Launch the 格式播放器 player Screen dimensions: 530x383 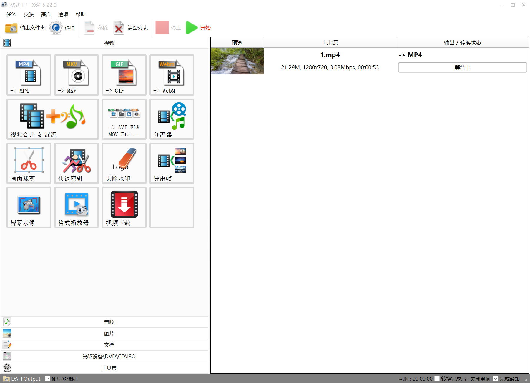[77, 207]
